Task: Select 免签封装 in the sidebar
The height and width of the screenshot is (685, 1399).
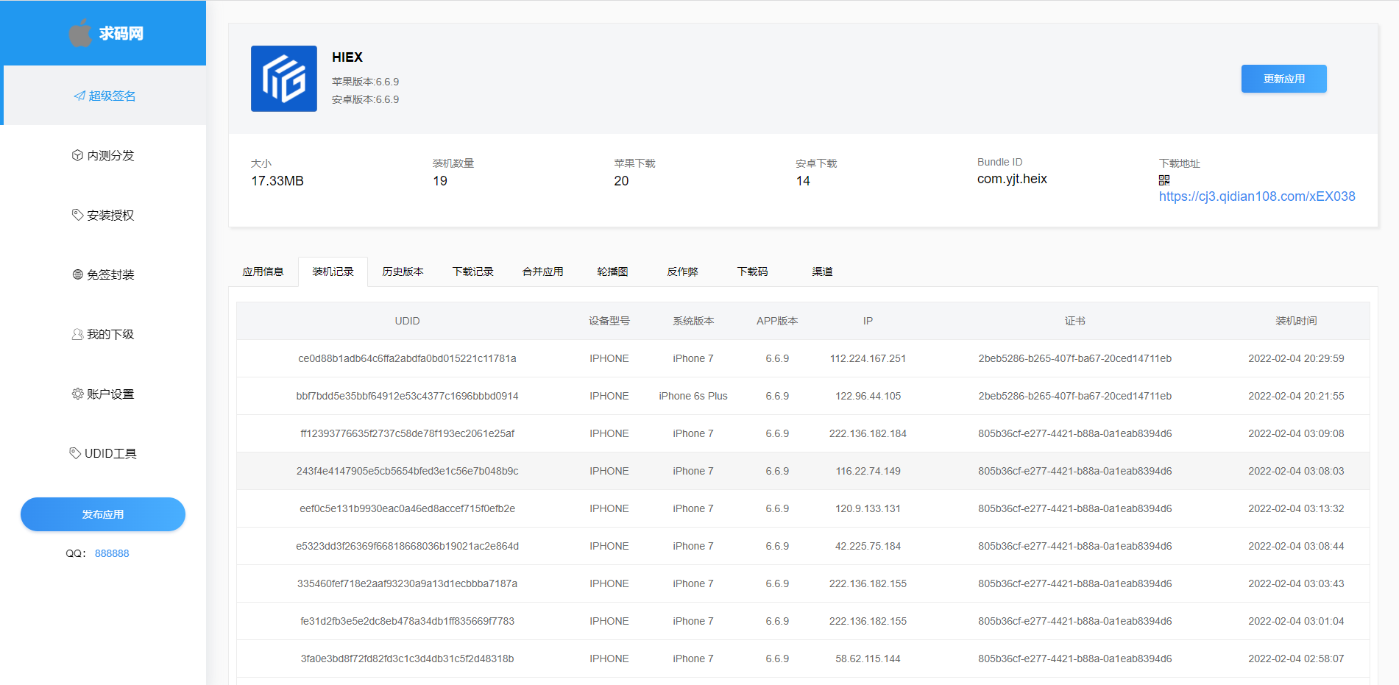Action: pos(103,274)
